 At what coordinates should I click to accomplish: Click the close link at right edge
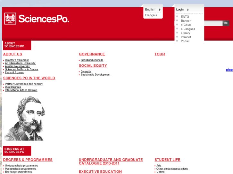click(229, 70)
